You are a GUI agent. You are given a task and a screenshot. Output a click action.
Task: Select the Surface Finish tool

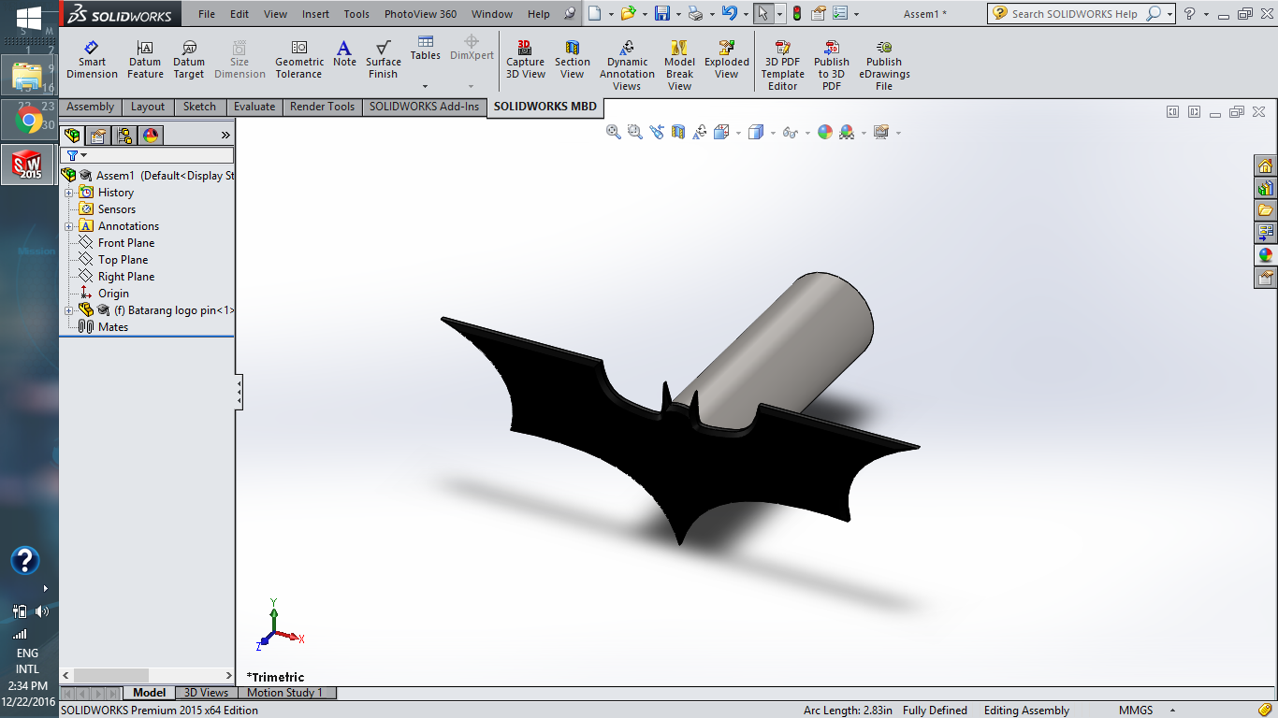point(384,60)
